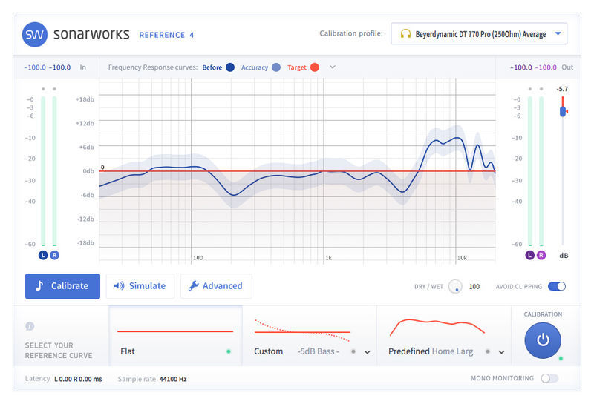Image resolution: width=594 pixels, height=404 pixels.
Task: Select the Custom reference curve
Action: (310, 336)
